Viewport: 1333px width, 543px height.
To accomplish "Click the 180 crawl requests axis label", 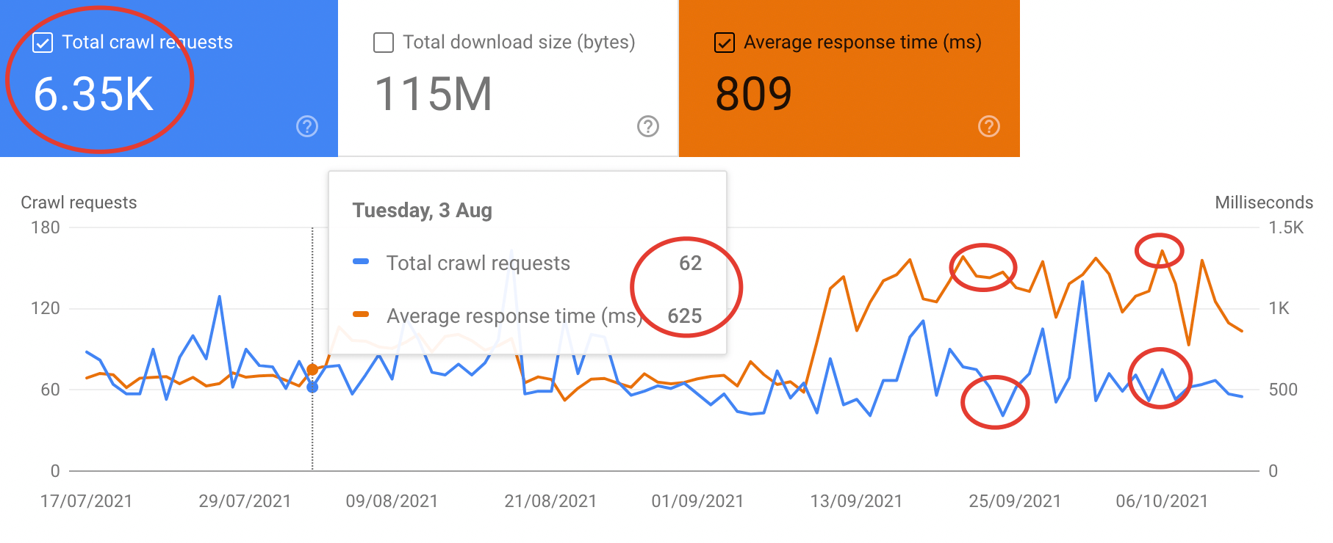I will (x=46, y=227).
